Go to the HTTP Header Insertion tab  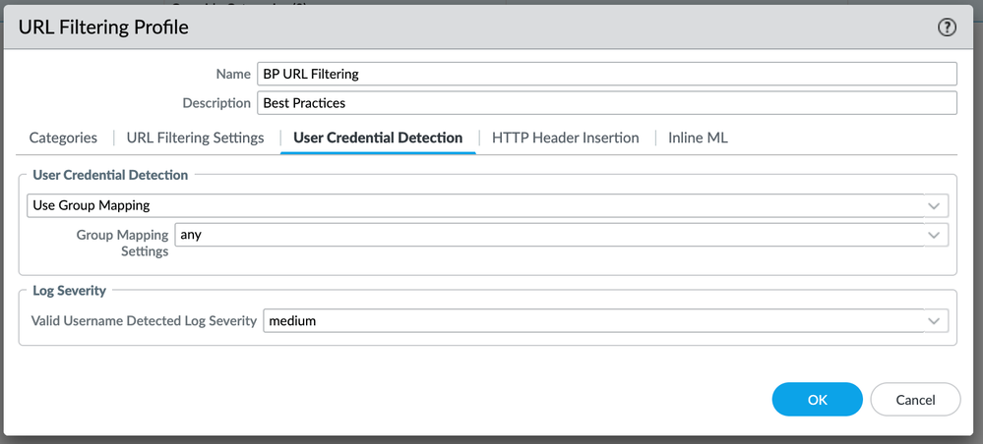[566, 138]
